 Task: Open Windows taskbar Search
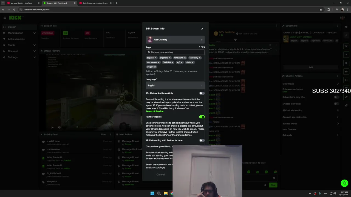tap(159, 193)
